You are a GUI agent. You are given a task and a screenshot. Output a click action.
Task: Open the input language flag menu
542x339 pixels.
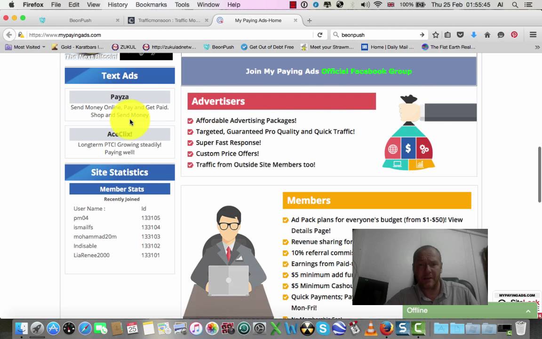[391, 5]
